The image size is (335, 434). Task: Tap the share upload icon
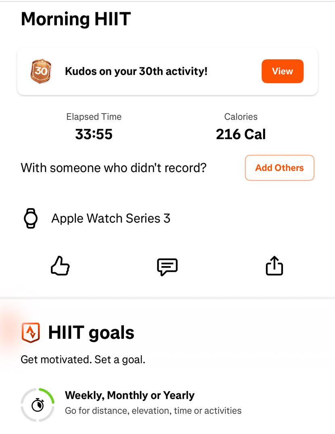274,266
